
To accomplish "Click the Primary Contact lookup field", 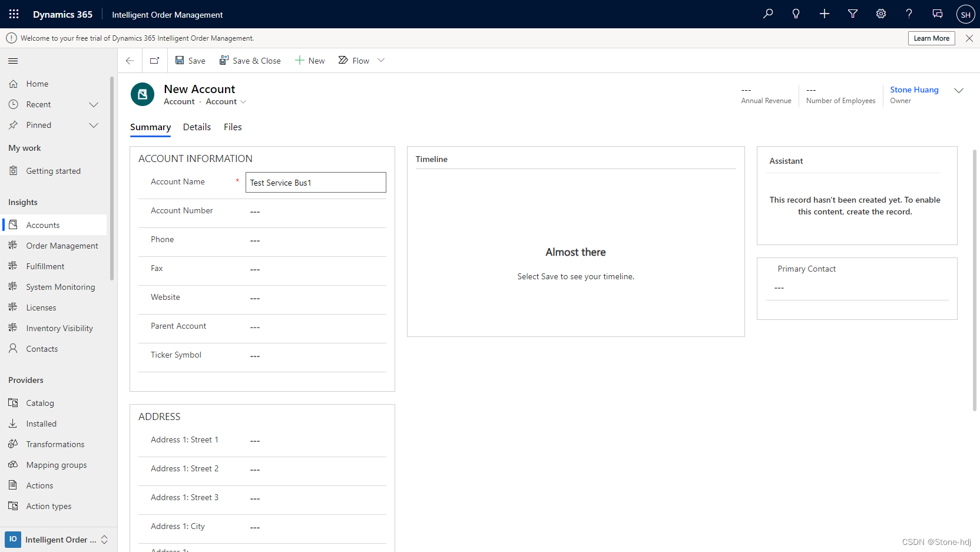I will point(857,288).
